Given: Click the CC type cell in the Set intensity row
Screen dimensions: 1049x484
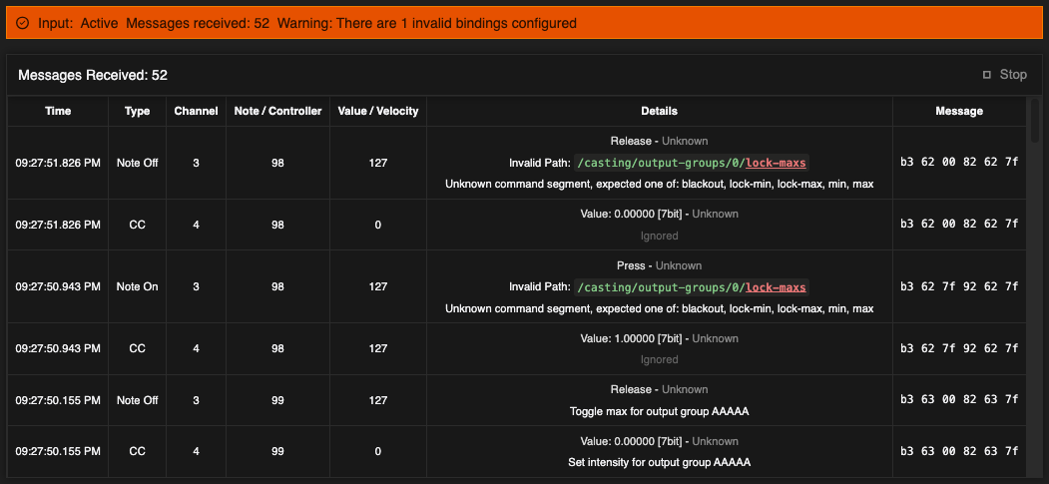Looking at the screenshot, I should point(137,451).
